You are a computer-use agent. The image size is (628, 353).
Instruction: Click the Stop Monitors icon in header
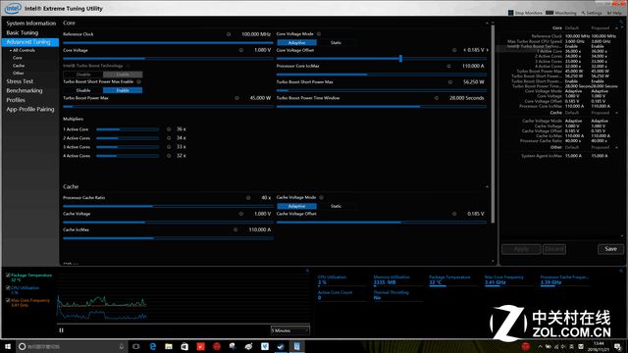pos(510,13)
